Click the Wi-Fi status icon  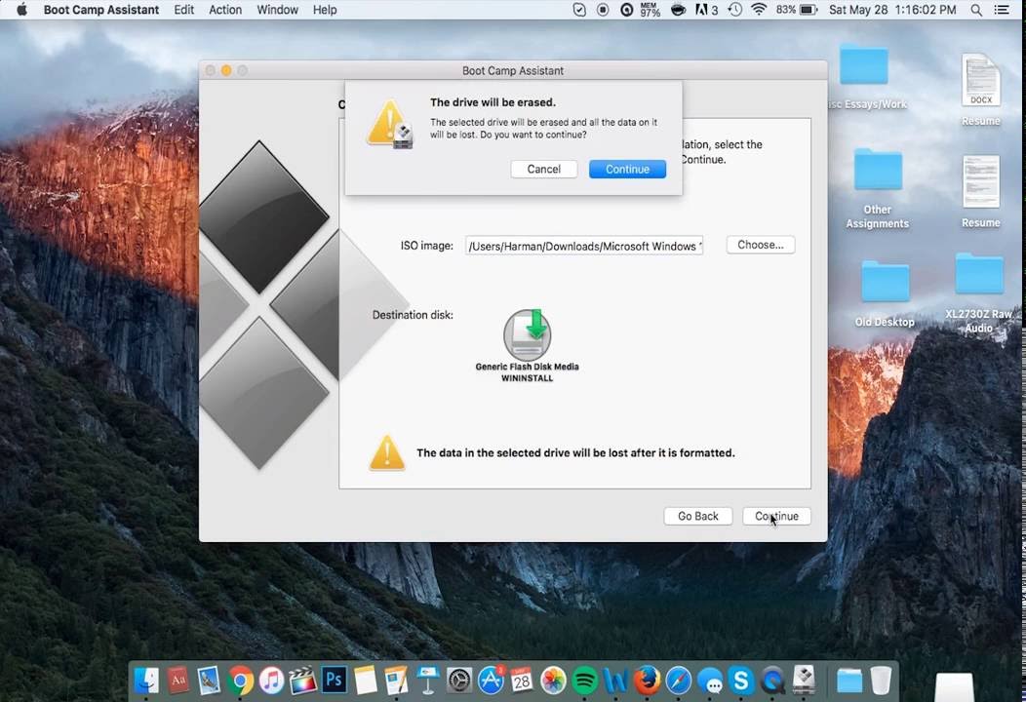(759, 10)
